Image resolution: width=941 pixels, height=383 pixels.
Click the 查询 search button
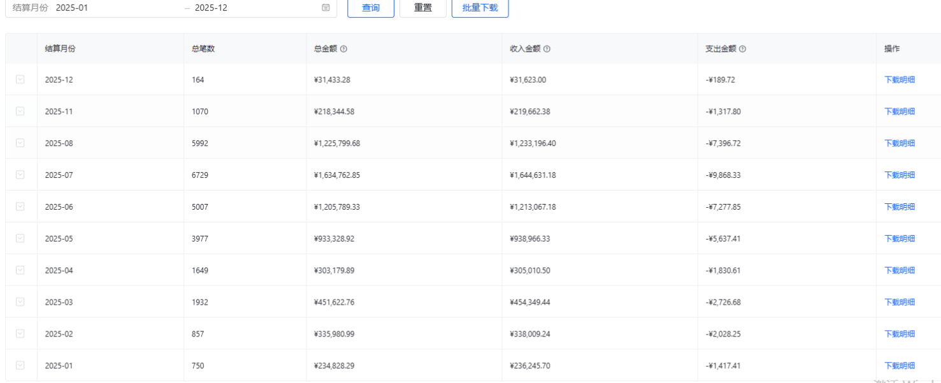371,8
